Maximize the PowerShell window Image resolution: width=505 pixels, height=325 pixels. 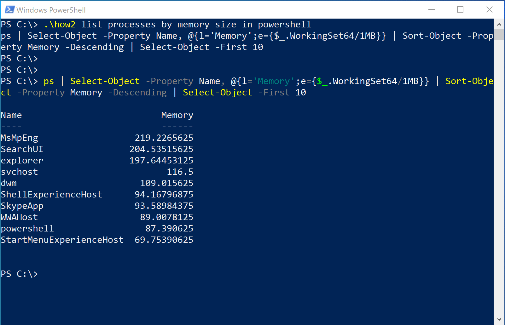pyautogui.click(x=460, y=9)
